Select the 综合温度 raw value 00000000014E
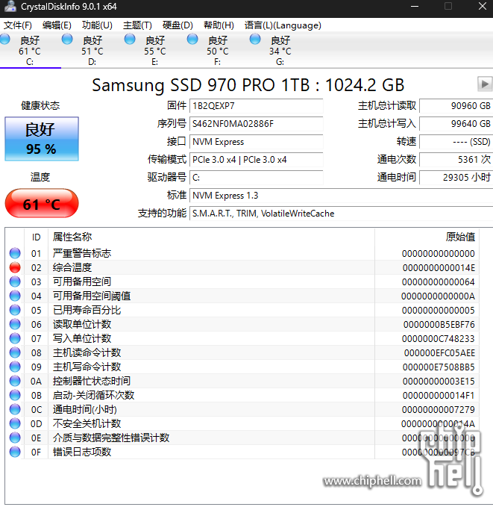 [x=439, y=268]
